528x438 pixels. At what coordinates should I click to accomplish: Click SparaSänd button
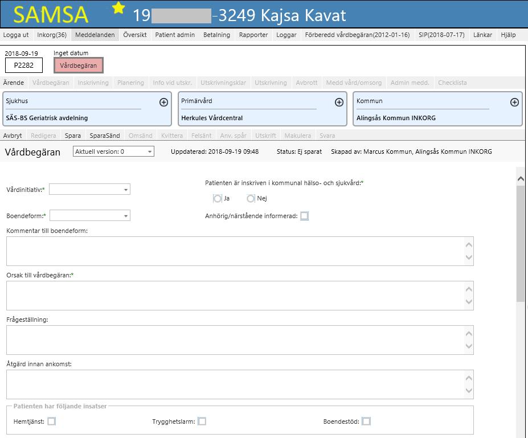tap(105, 136)
